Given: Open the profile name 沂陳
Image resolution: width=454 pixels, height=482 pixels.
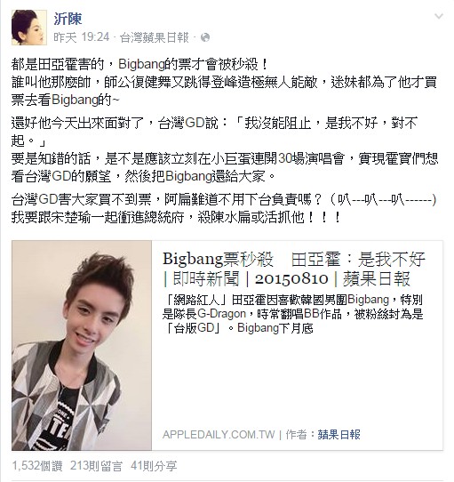Looking at the screenshot, I should 68,19.
